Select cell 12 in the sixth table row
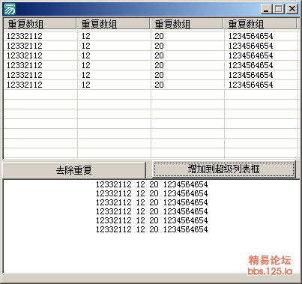Screen dimensions: 302x284 point(85,85)
